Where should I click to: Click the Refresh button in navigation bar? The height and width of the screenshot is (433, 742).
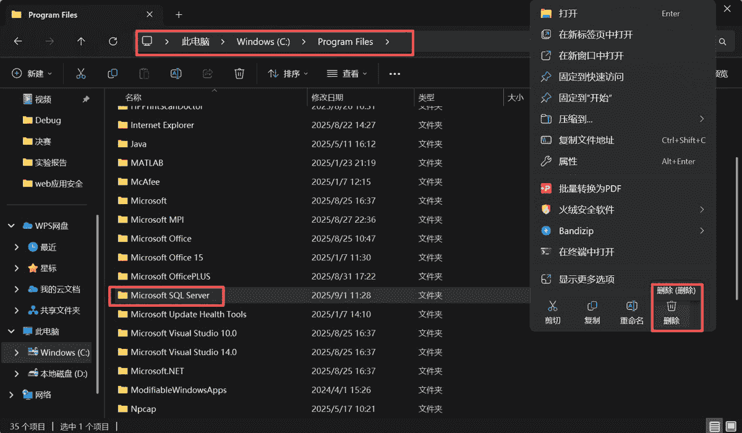click(113, 41)
